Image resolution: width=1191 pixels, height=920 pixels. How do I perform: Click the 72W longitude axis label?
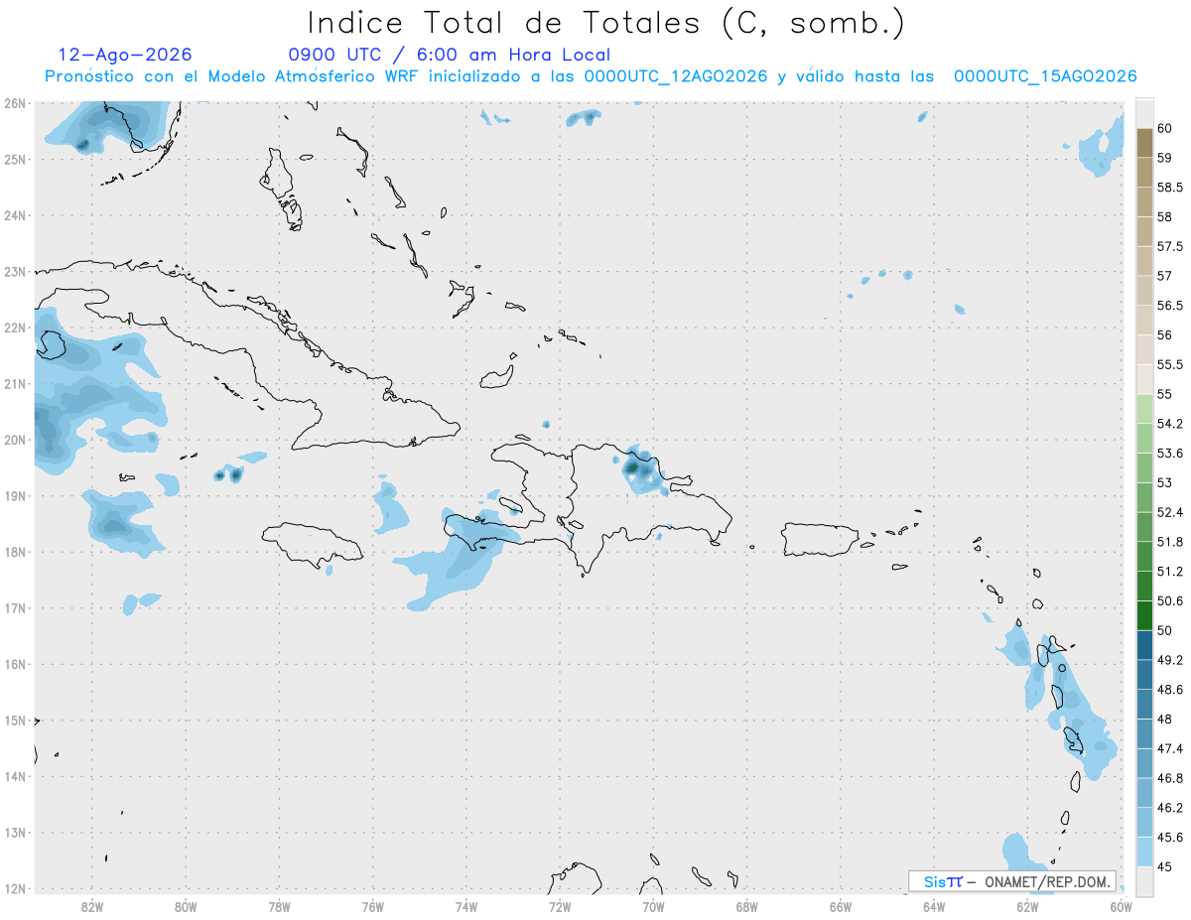tap(560, 906)
